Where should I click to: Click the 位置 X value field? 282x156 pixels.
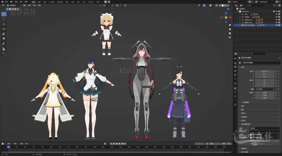265,71
